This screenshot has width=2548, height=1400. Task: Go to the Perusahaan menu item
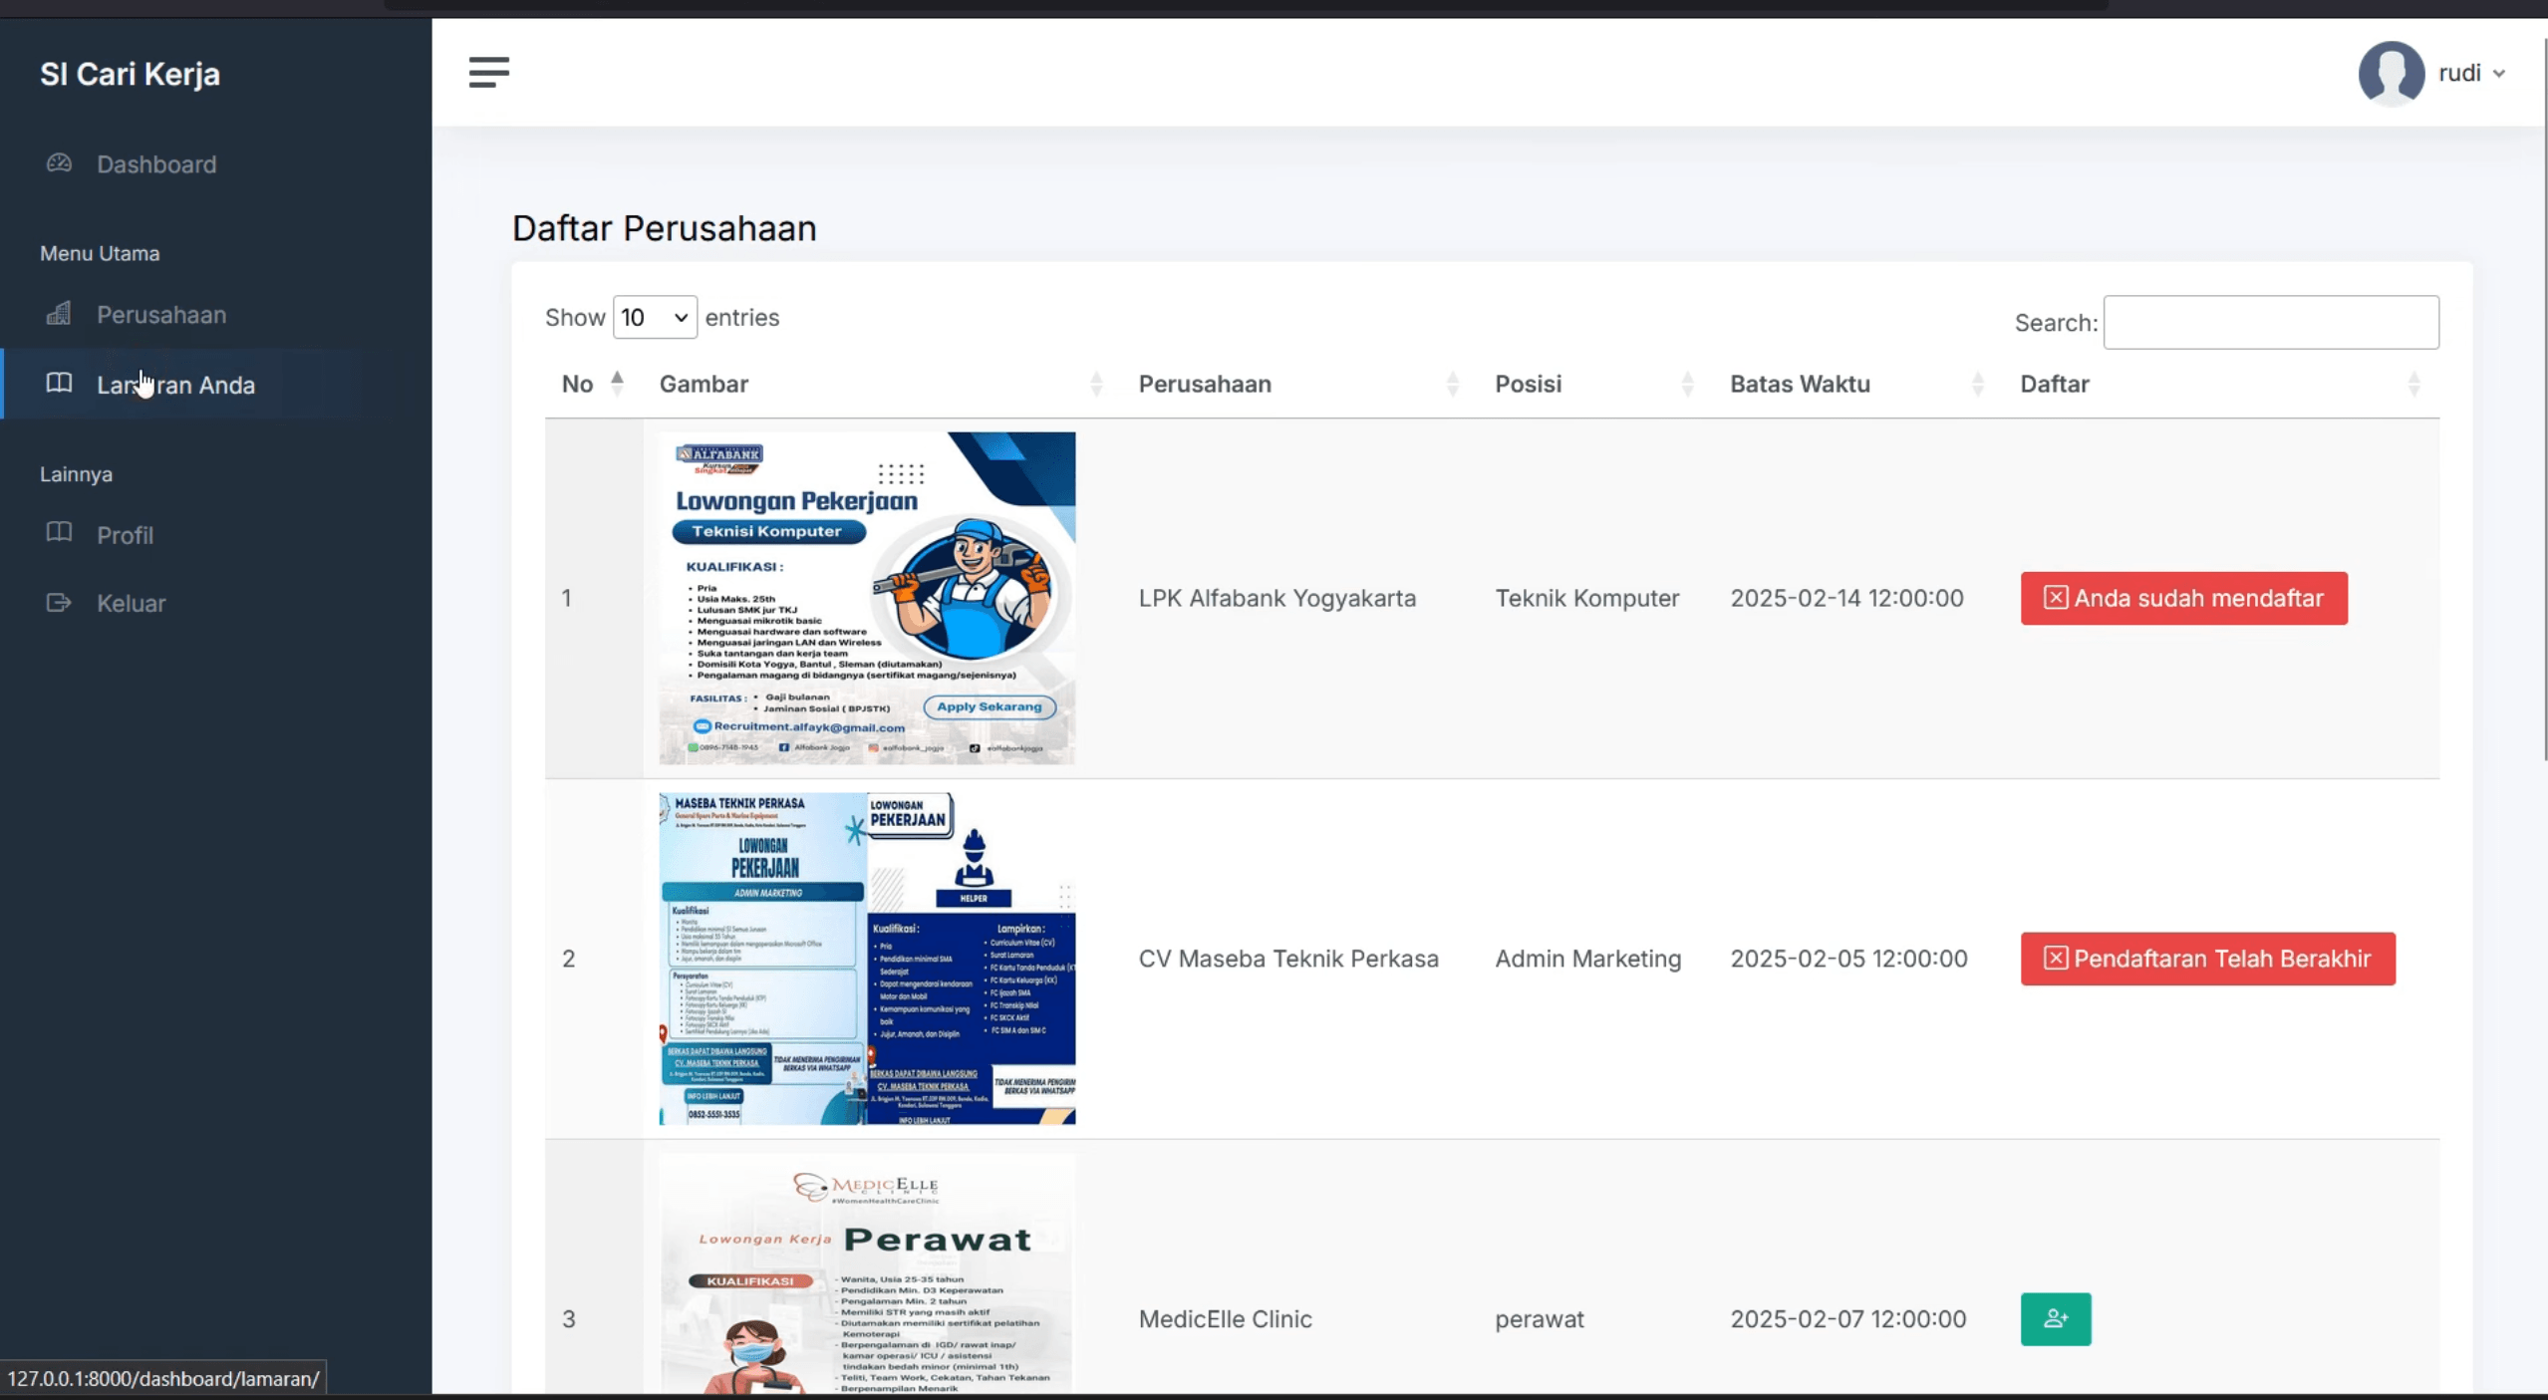click(161, 315)
